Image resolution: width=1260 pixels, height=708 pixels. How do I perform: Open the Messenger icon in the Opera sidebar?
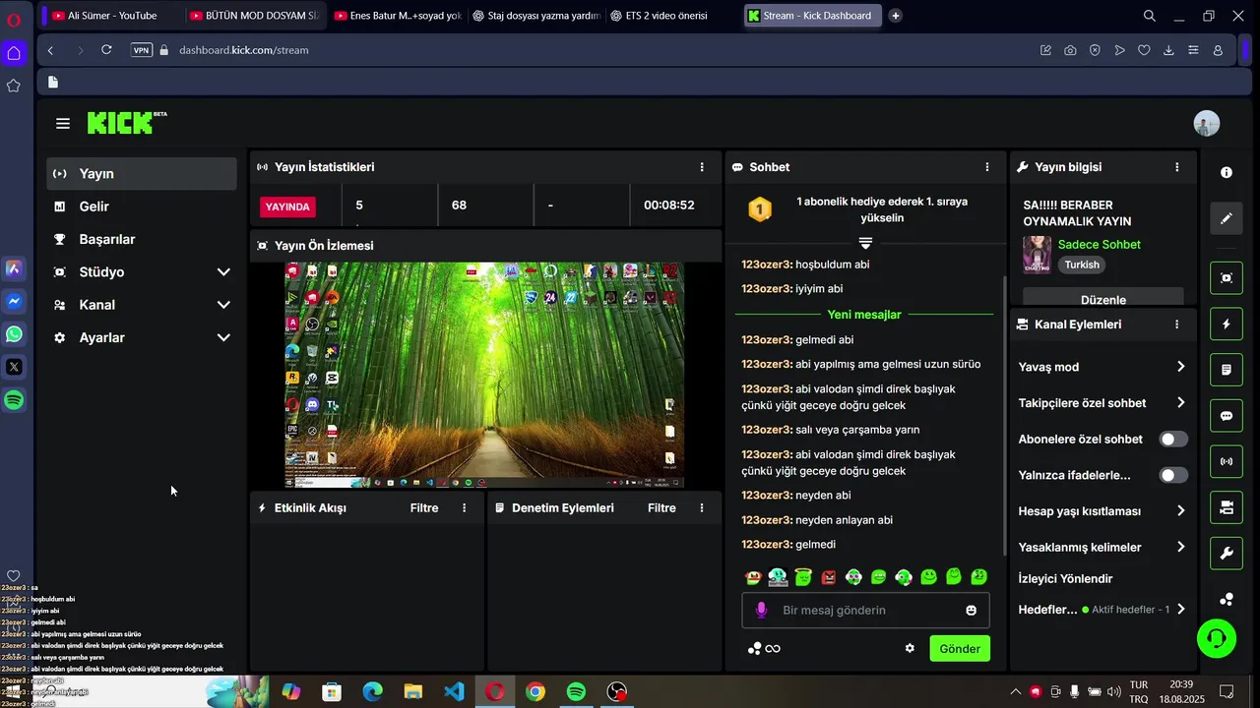point(14,301)
